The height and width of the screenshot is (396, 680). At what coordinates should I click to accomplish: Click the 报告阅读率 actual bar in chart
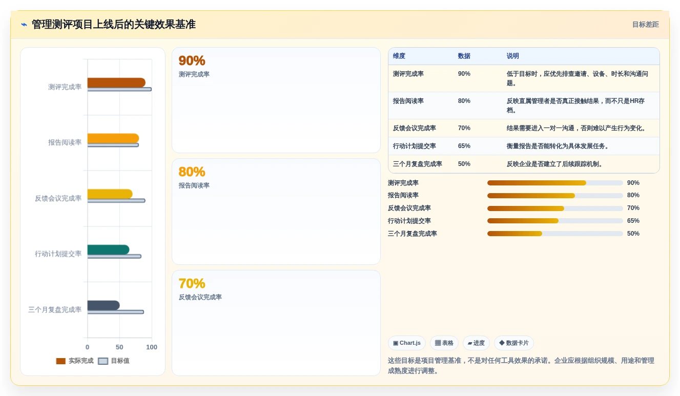113,138
